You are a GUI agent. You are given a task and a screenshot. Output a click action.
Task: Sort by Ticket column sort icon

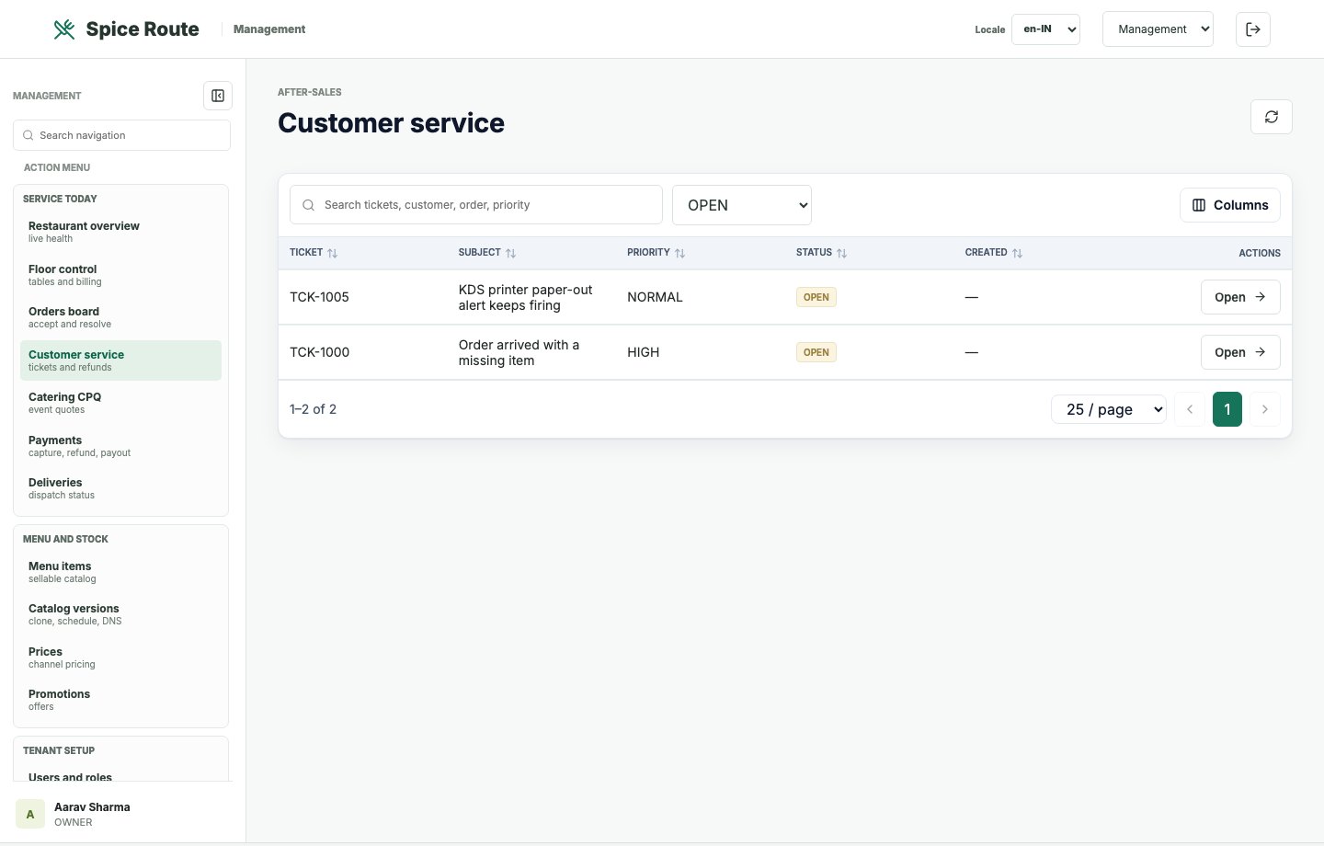click(x=333, y=253)
